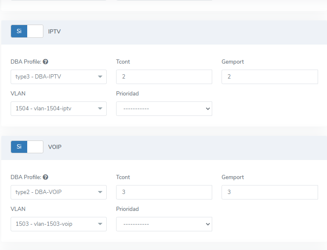This screenshot has width=327, height=250.
Task: Open Prioridad dropdown in VOIP section
Action: (164, 224)
